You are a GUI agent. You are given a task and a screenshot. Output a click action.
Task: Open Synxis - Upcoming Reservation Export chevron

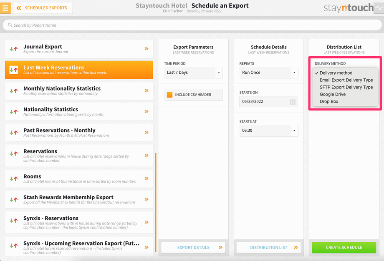147,247
